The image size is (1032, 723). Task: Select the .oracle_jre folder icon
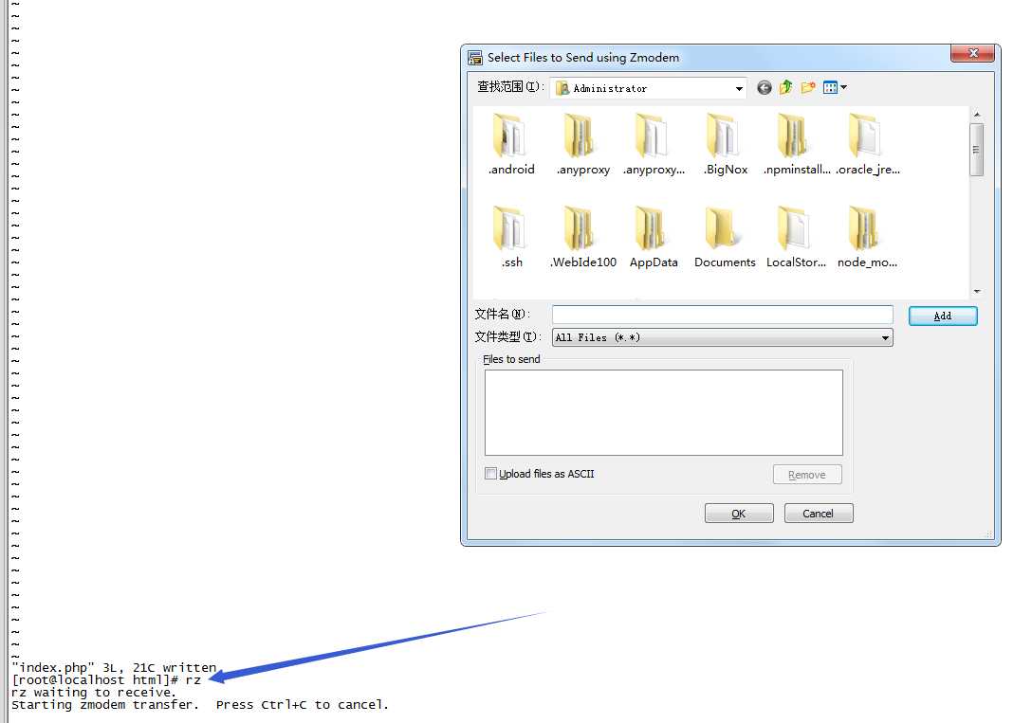point(864,136)
